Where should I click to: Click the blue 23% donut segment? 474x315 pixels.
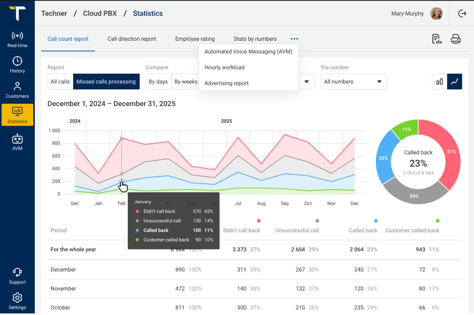pyautogui.click(x=383, y=158)
